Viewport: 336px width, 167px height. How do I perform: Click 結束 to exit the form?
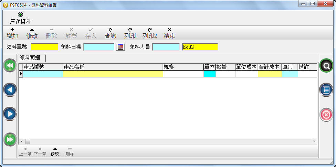[169, 33]
